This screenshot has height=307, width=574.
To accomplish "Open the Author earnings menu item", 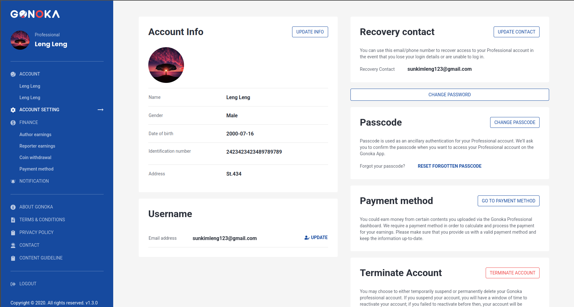I will coord(35,135).
